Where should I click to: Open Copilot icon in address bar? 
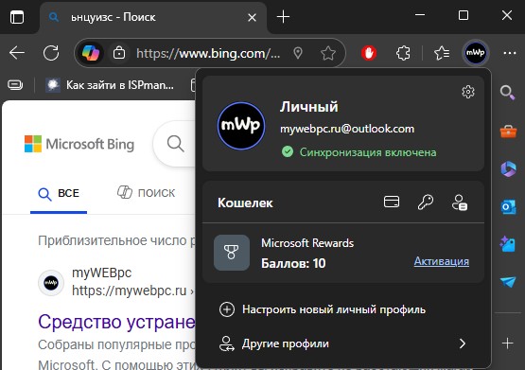[x=91, y=53]
